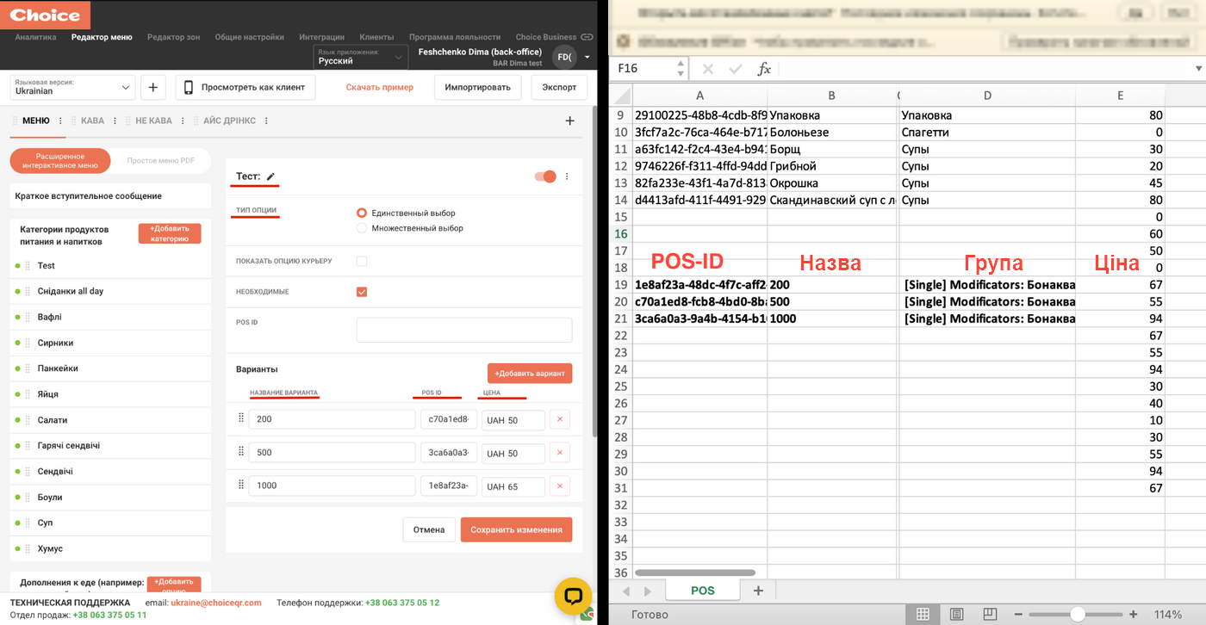Click Сохранить изменения button
1206x625 pixels.
(x=516, y=529)
